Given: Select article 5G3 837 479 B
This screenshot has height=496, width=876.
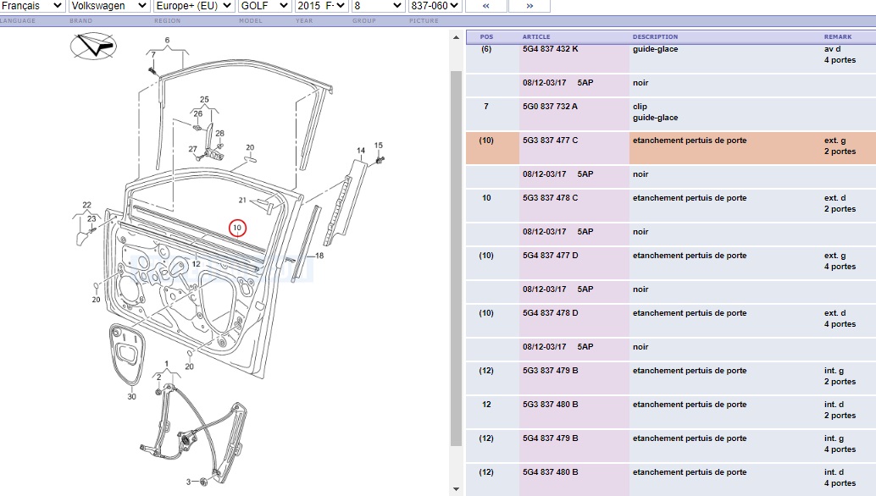Looking at the screenshot, I should (x=551, y=371).
